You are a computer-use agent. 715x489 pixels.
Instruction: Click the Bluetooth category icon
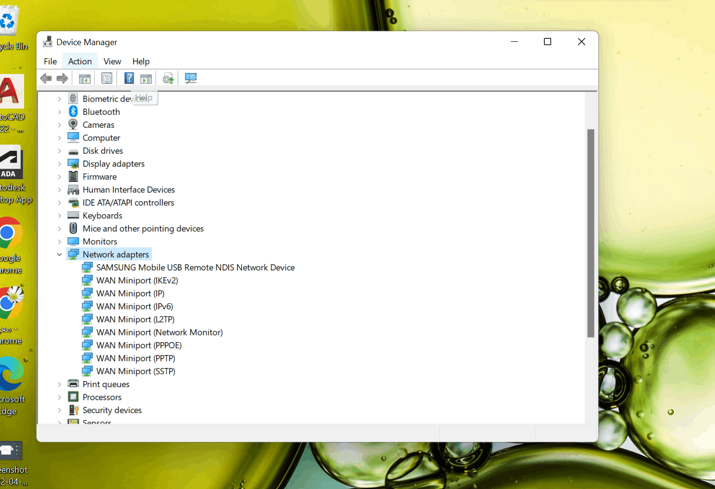tap(73, 111)
